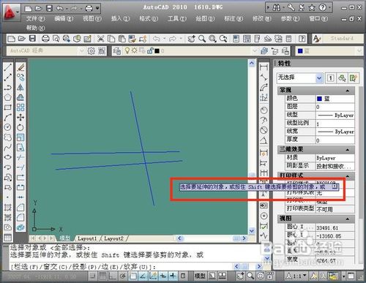Viewport: 366px width, 283px height.
Task: Collapse the 常规 properties section
Action: tap(348, 91)
